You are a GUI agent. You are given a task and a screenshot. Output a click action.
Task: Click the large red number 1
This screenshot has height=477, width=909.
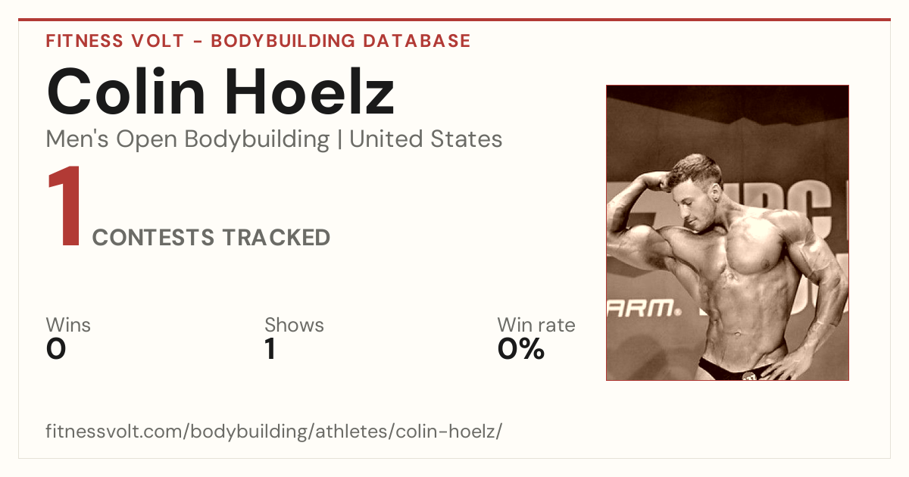66,207
